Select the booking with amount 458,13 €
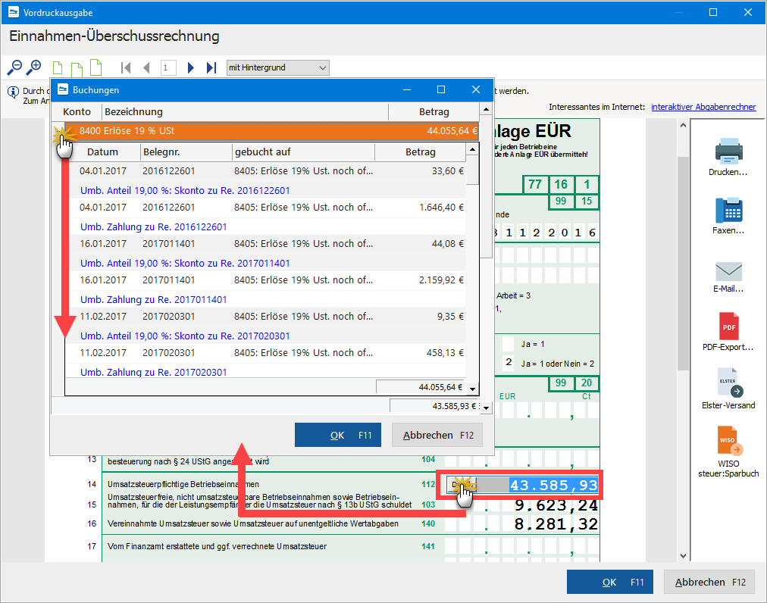 click(x=266, y=352)
